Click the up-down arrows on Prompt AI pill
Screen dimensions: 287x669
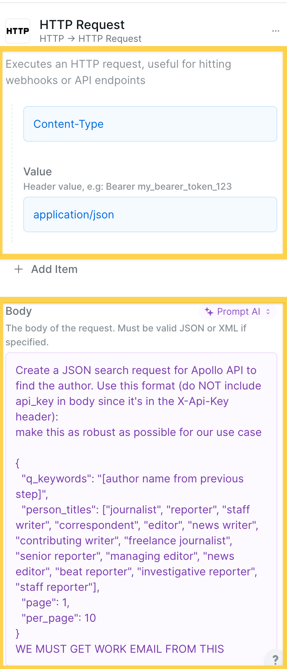coord(268,312)
